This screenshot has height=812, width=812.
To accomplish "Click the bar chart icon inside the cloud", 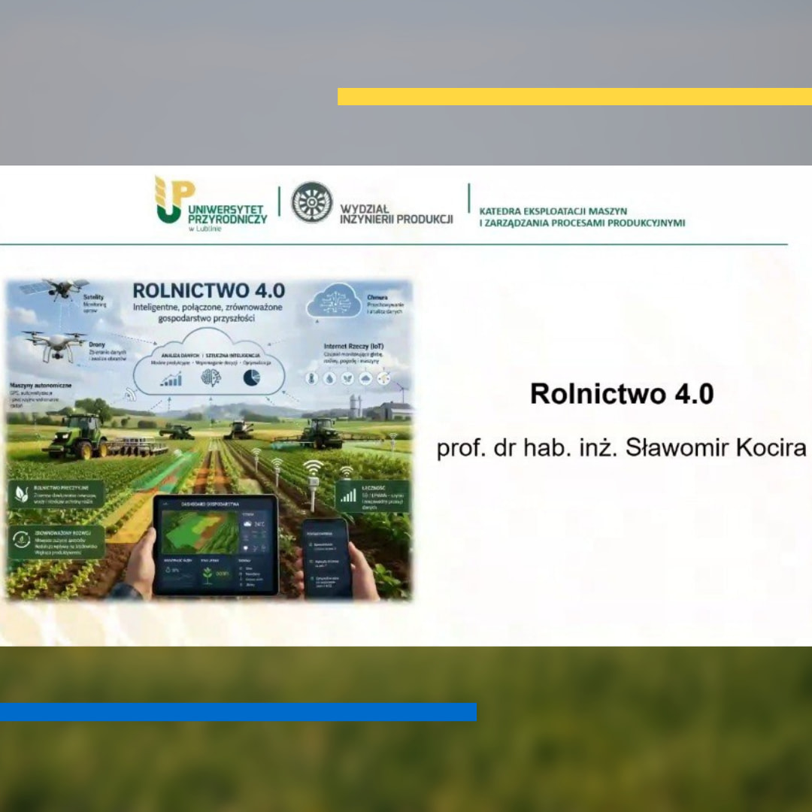I will click(171, 379).
